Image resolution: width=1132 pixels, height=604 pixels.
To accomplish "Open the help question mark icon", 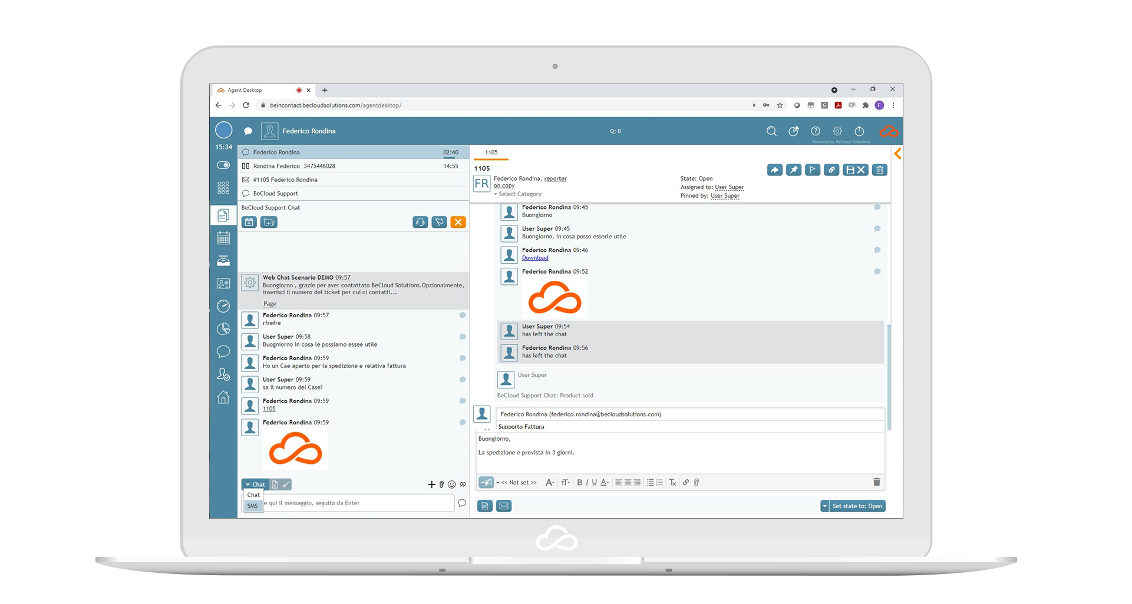I will tap(816, 131).
